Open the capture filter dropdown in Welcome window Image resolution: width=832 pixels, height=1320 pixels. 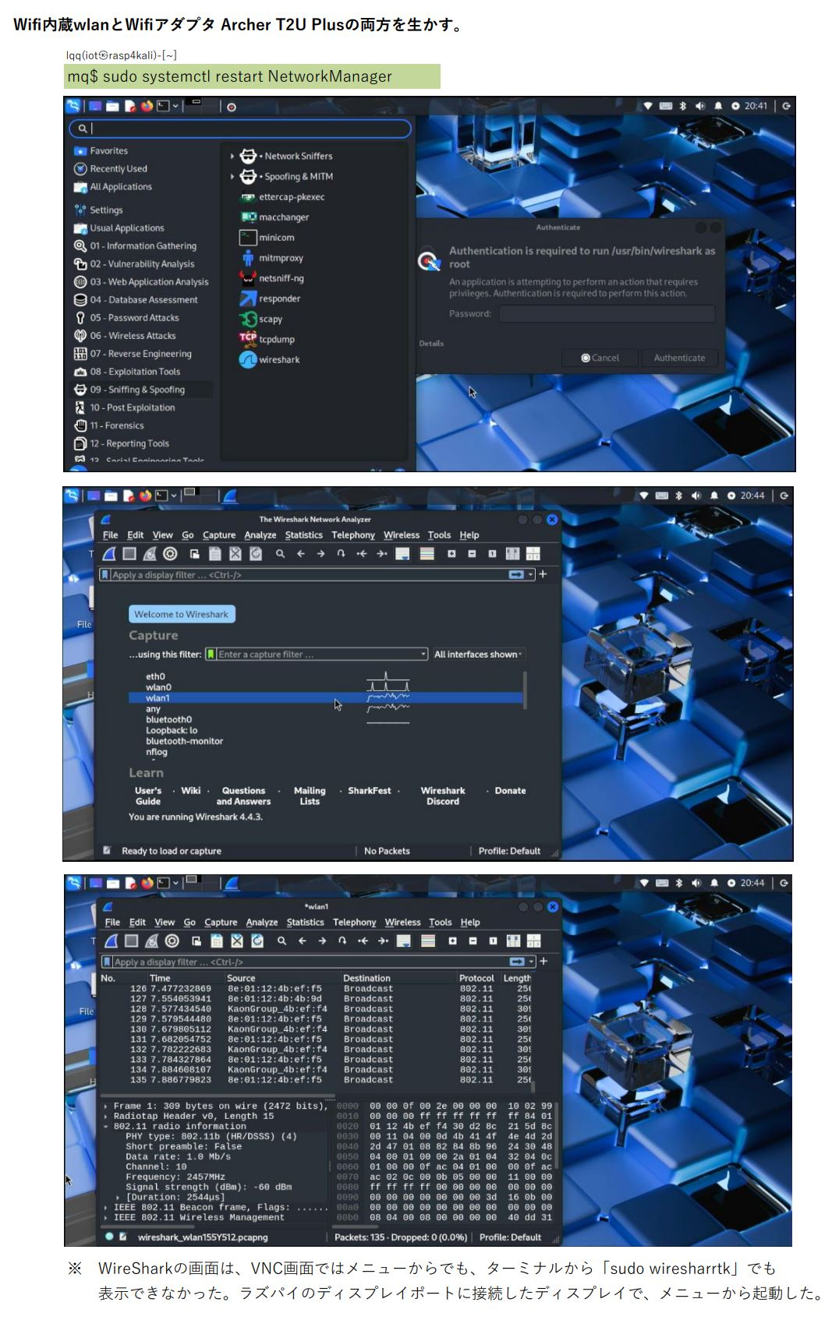tap(423, 655)
